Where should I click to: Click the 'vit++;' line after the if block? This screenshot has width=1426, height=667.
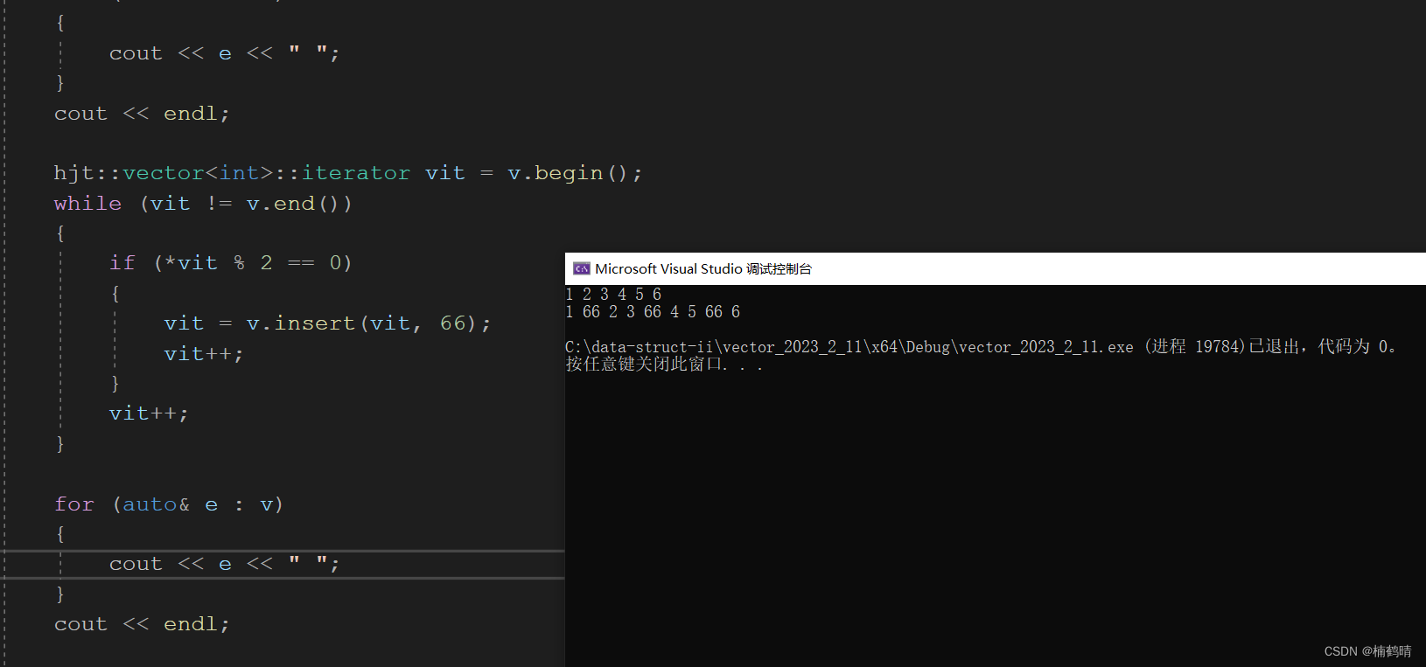tap(149, 413)
